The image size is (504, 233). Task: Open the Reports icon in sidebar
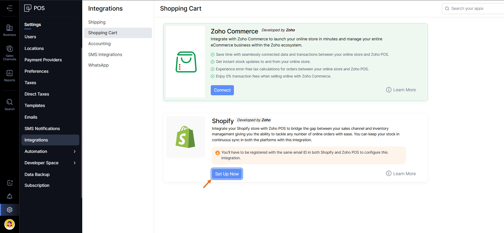[x=10, y=76]
